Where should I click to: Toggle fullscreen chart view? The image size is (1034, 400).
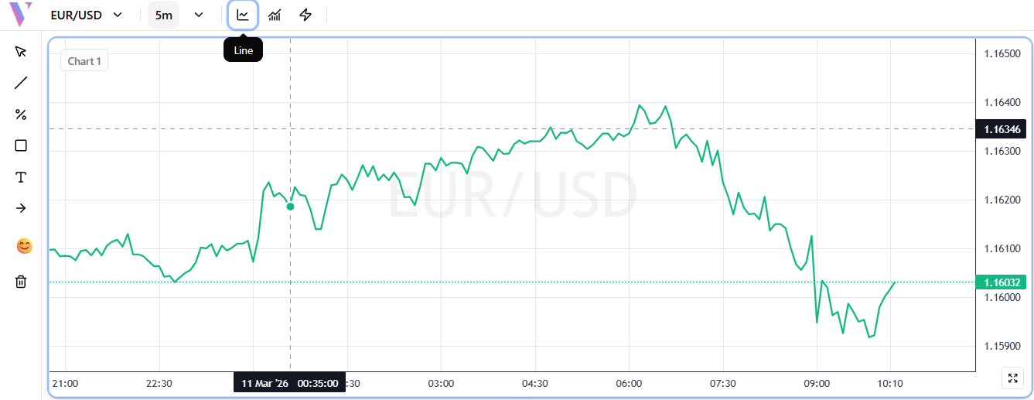pyautogui.click(x=1012, y=378)
